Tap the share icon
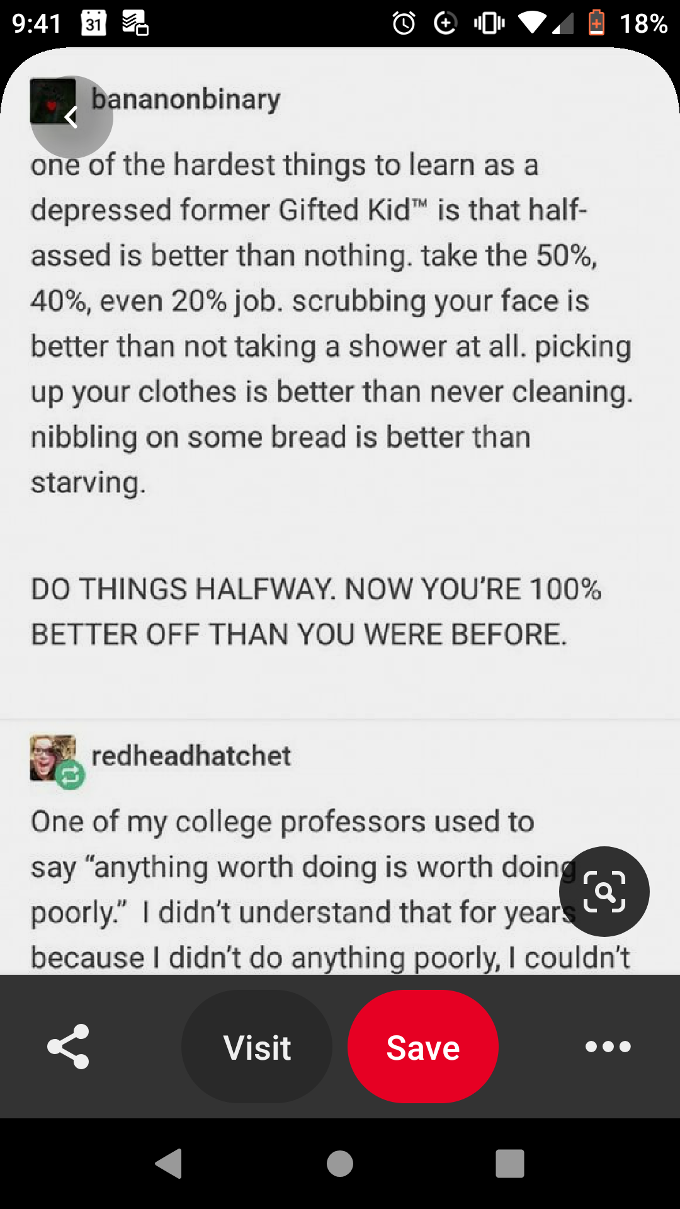The width and height of the screenshot is (680, 1209). coord(69,1047)
